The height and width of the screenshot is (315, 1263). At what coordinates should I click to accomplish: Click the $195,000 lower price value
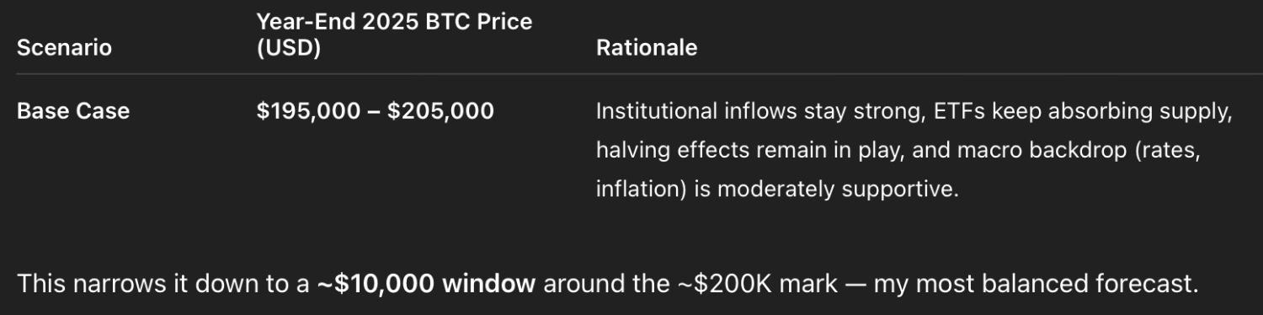tap(308, 111)
